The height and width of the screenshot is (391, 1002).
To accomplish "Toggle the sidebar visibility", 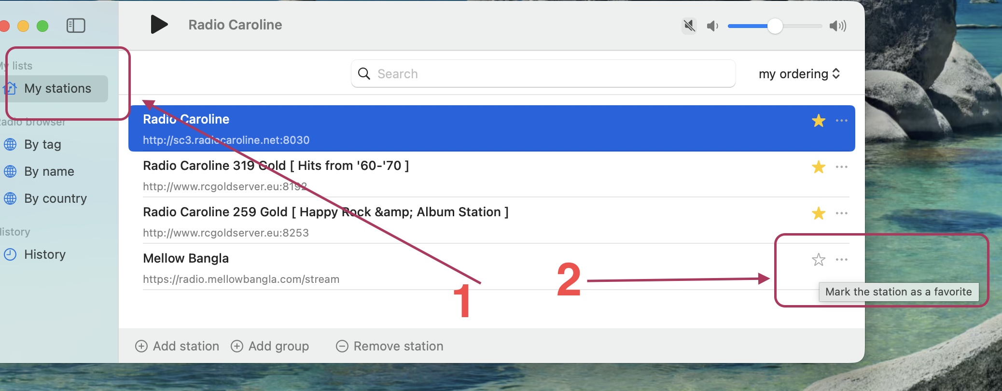I will coord(76,26).
